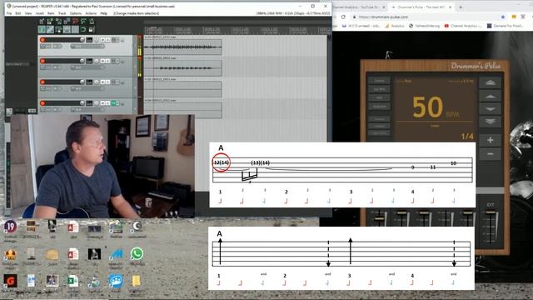Screen dimensions: 533x300
Task: Toggle envelope move icon in REAPER toolbar
Action: tap(67, 30)
